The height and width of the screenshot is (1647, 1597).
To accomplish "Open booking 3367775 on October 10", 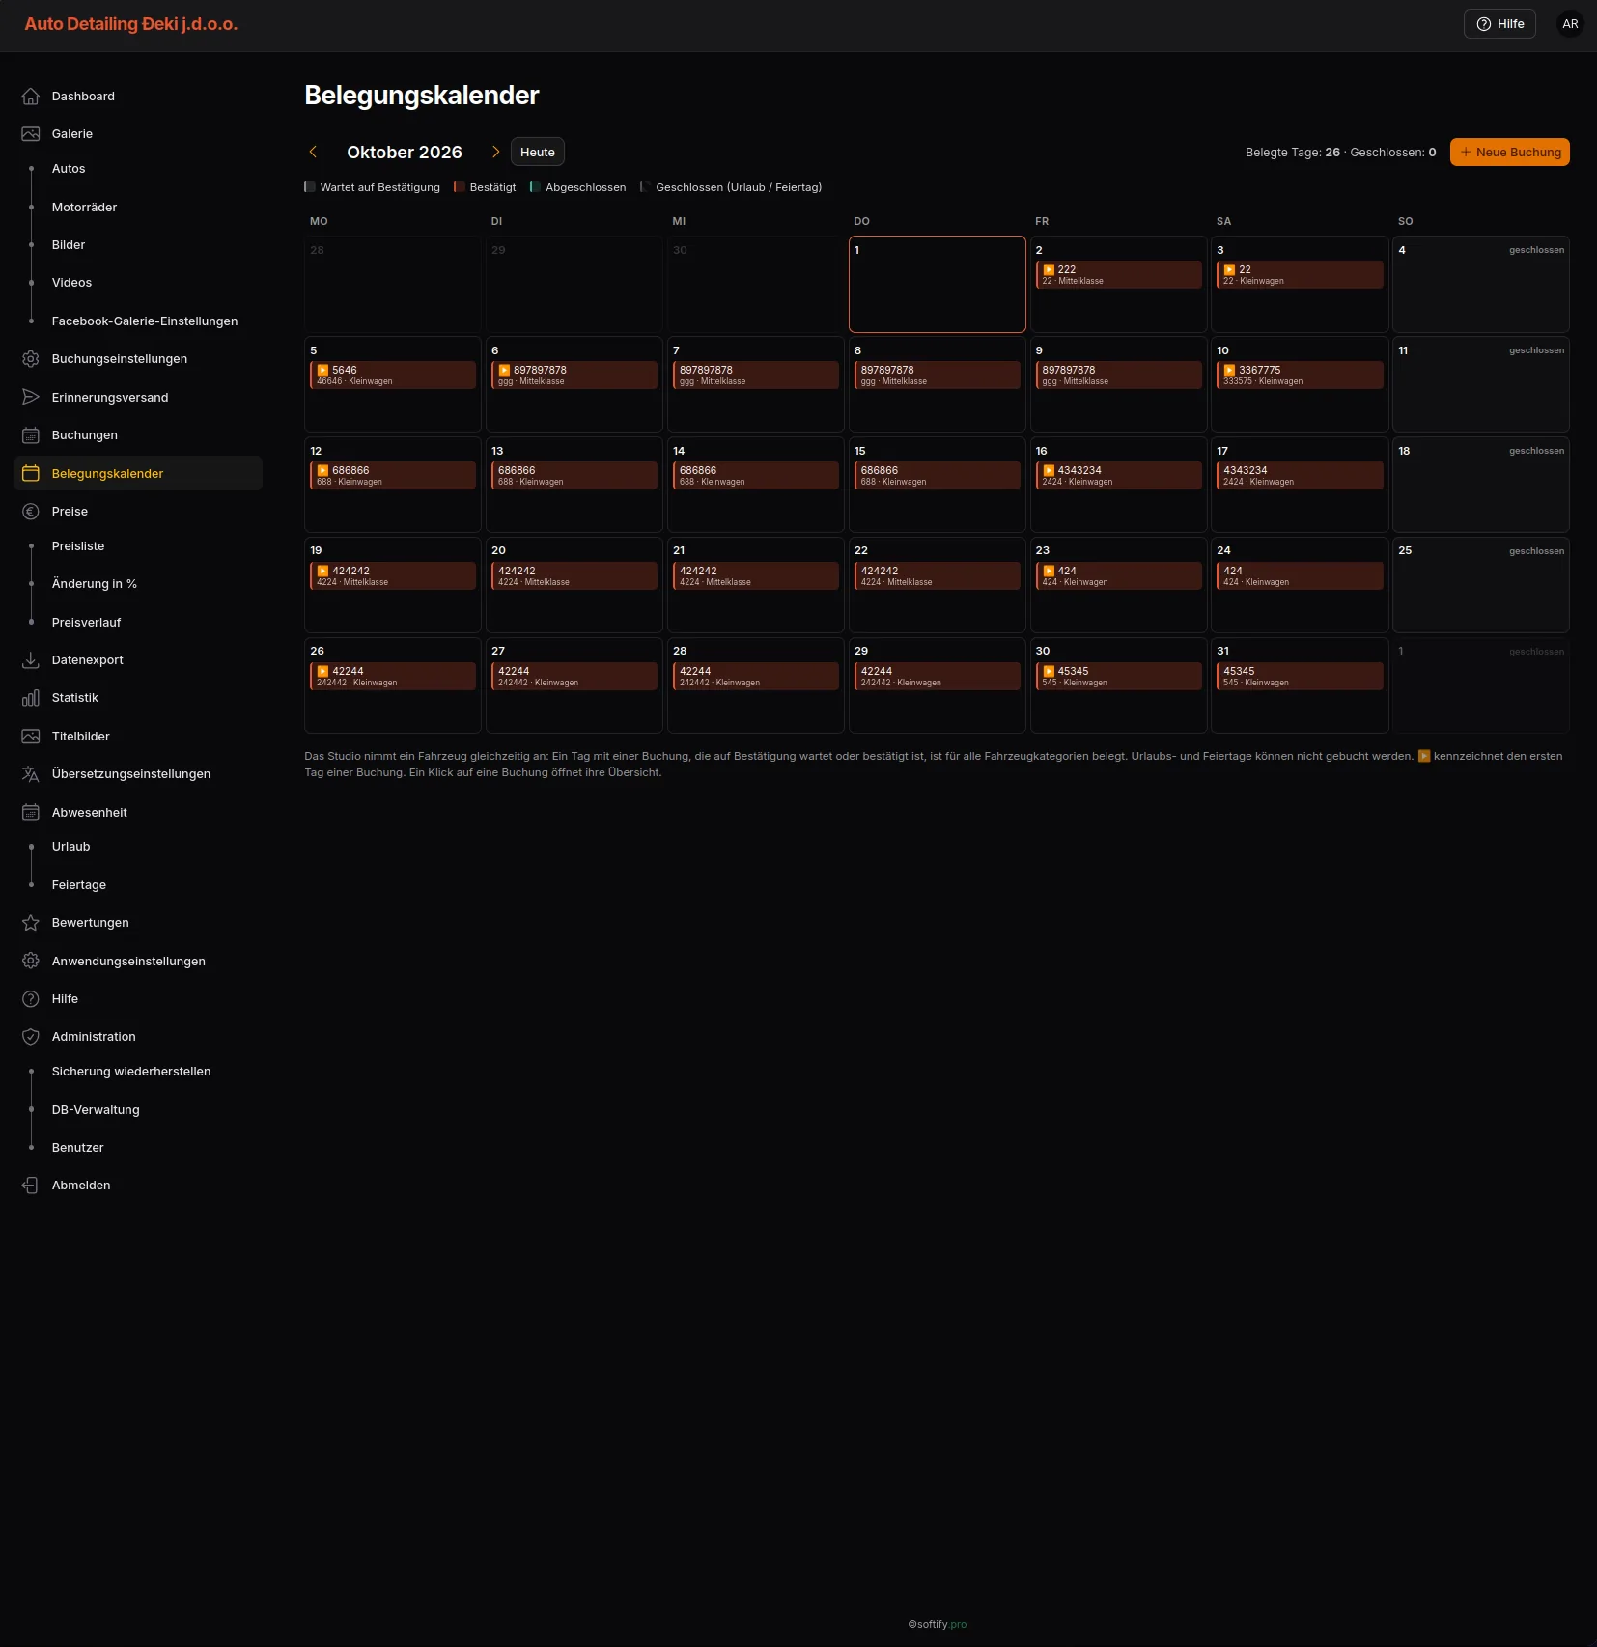I will pyautogui.click(x=1300, y=376).
